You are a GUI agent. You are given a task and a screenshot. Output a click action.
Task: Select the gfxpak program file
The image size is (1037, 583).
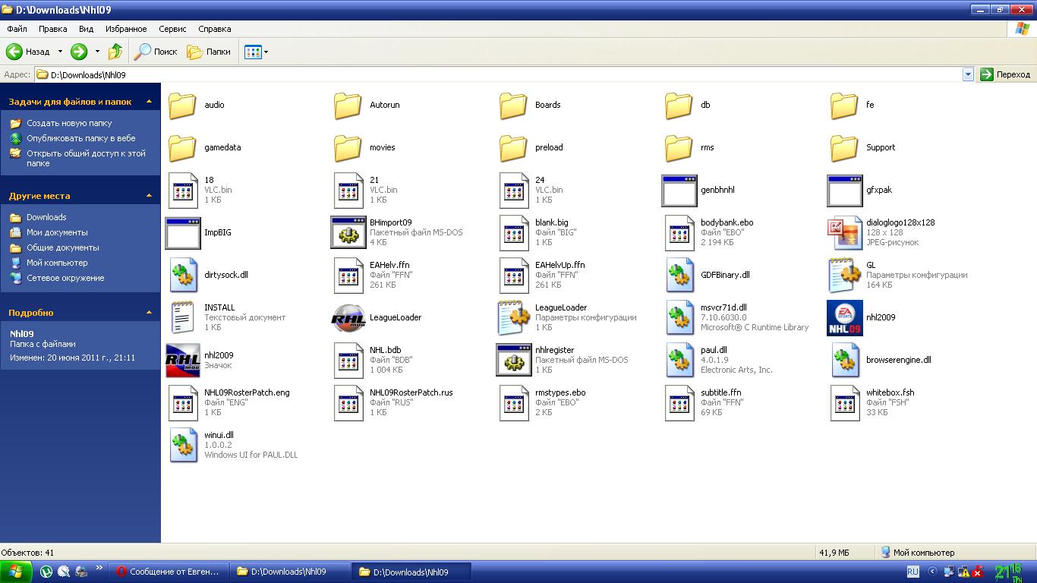pos(844,190)
